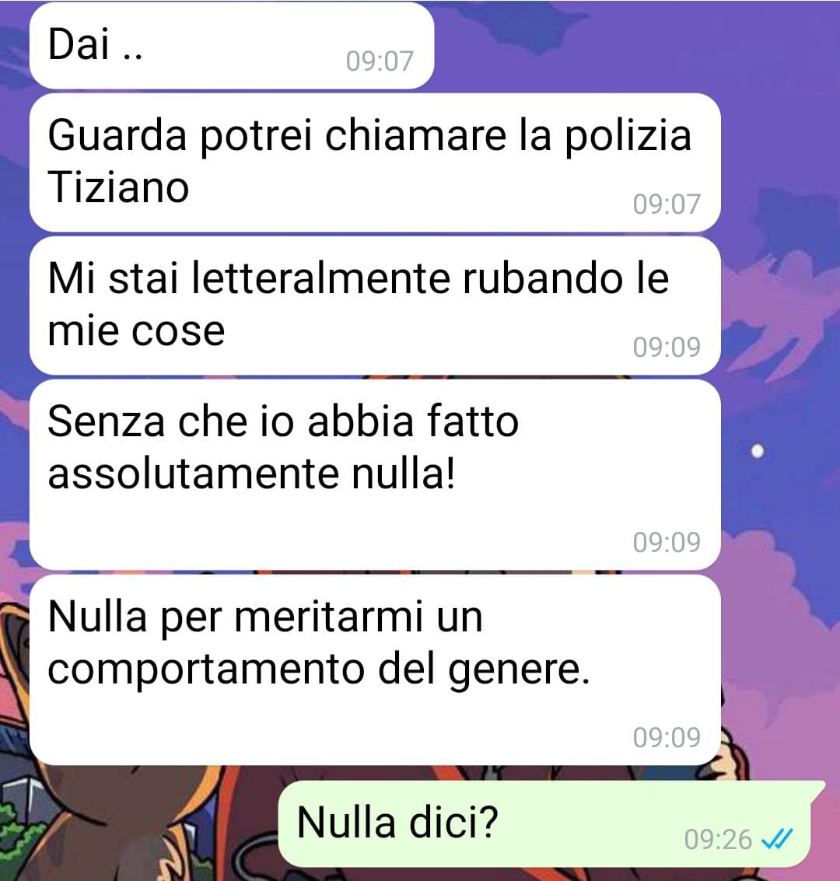Select the 'Dai ..' message bubble
840x881 pixels.
coord(232,46)
